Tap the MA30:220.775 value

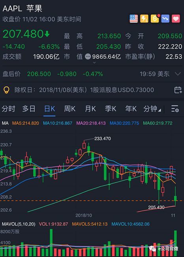124,123
